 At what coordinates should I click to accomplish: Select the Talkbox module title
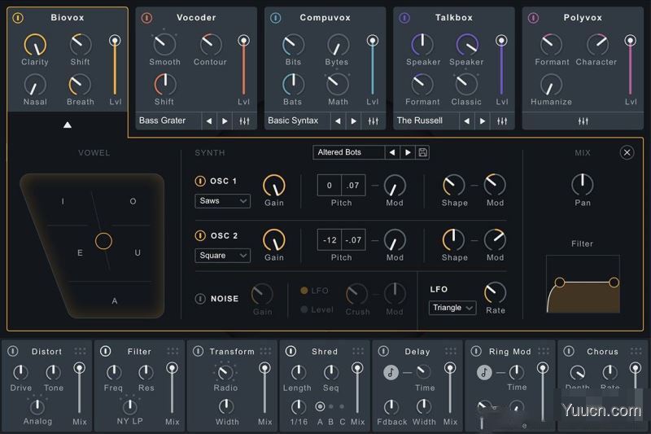454,17
